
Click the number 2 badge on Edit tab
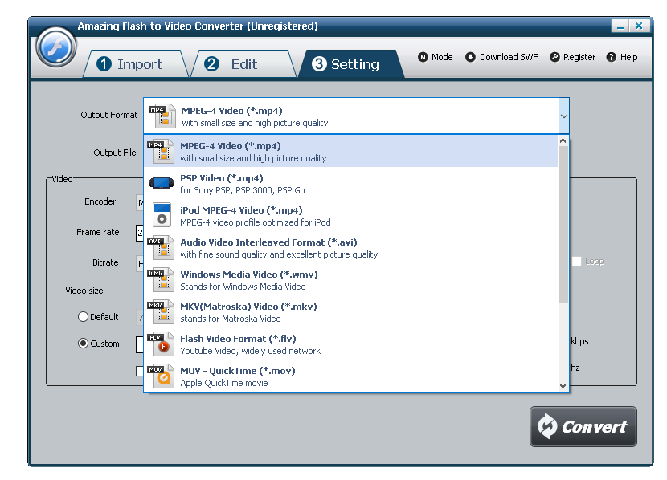click(211, 64)
